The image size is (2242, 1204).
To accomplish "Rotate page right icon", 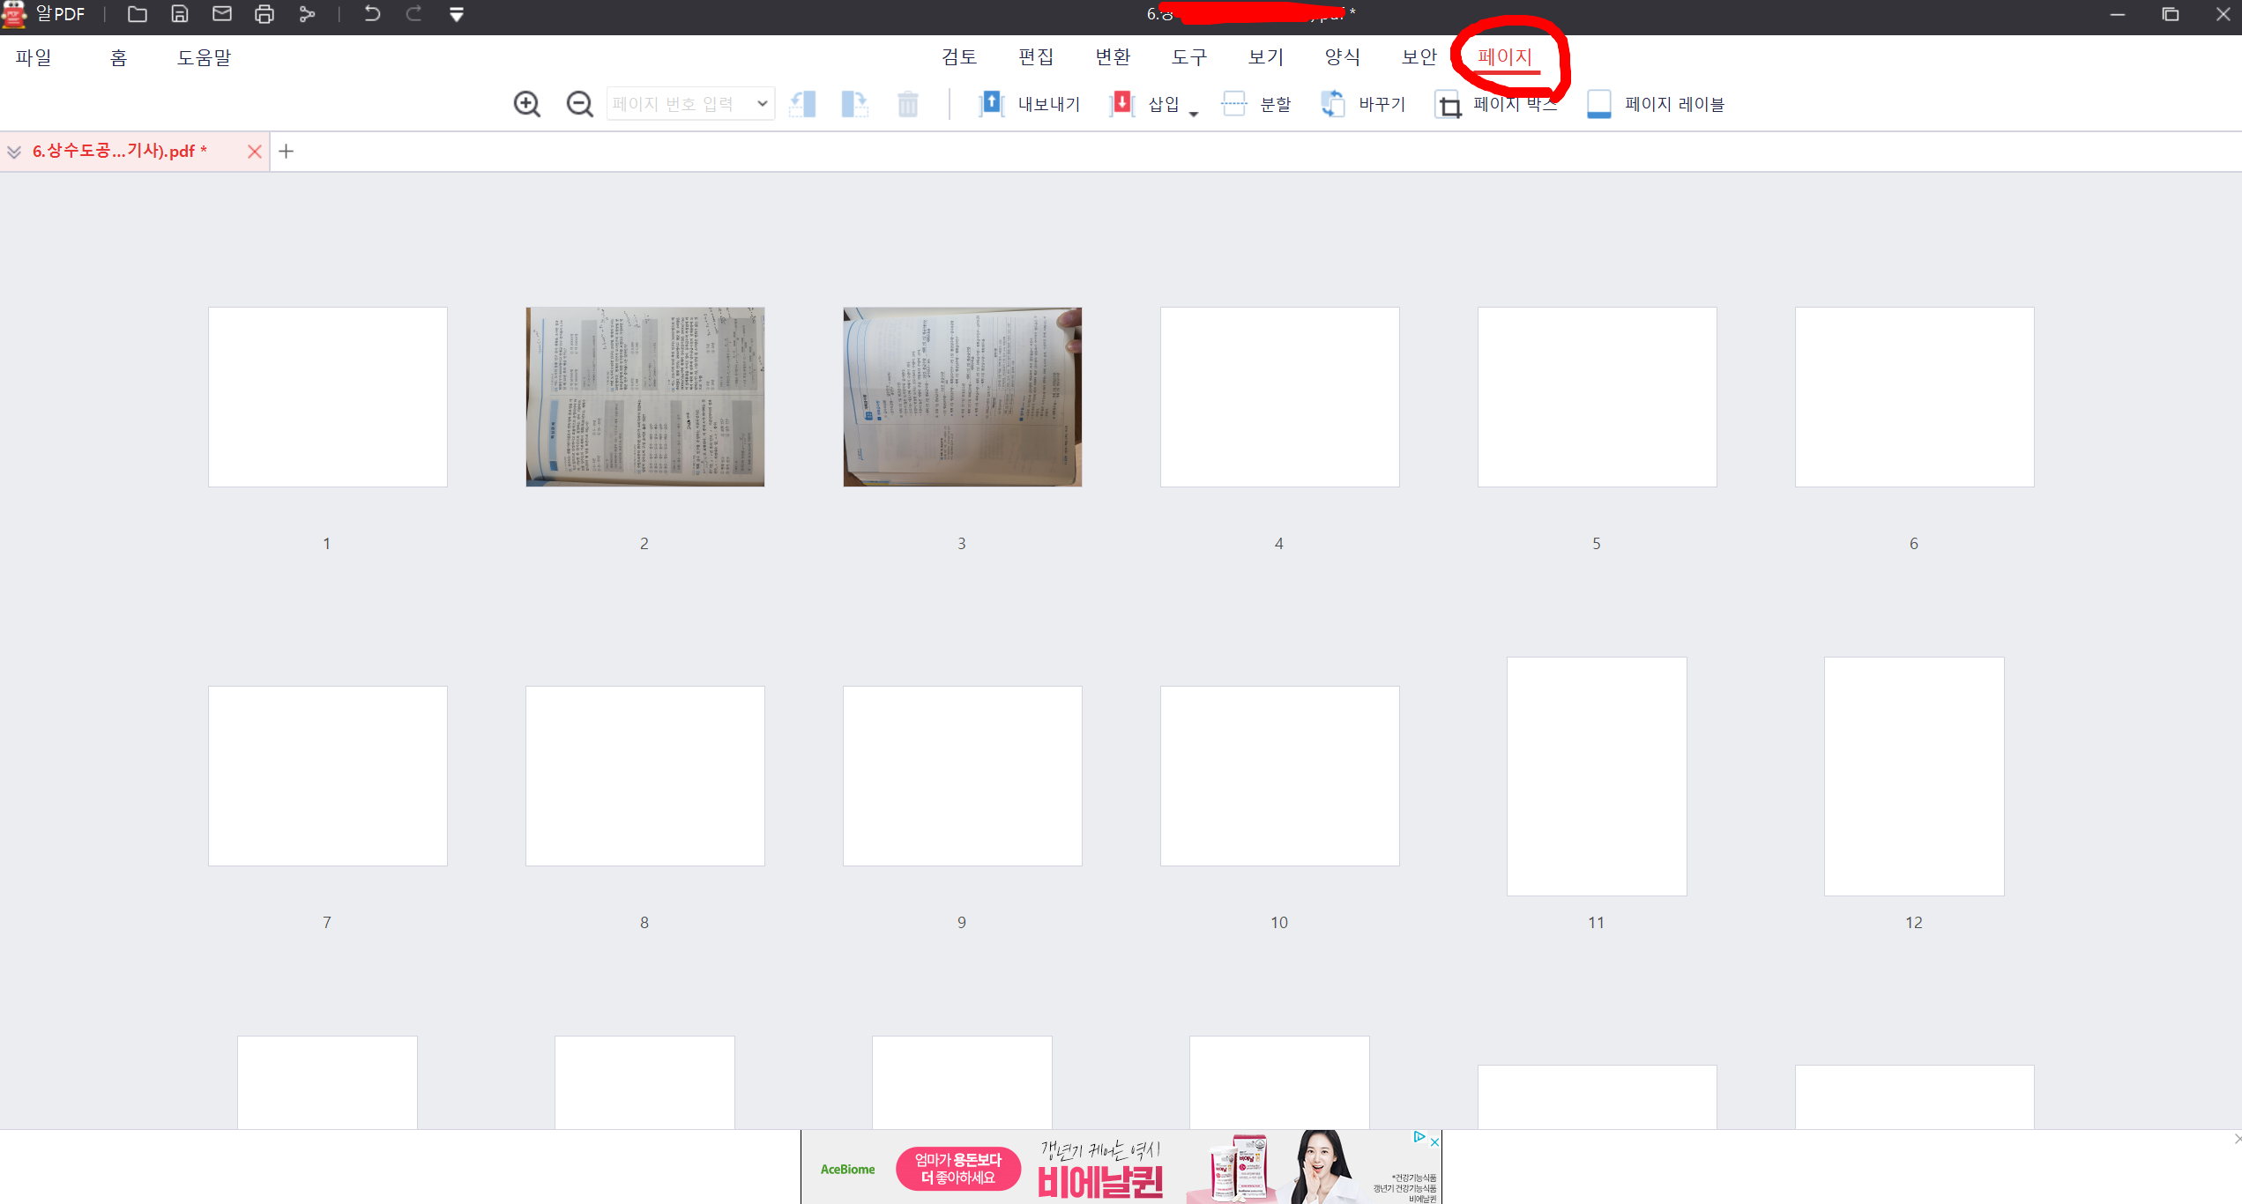I will pos(855,104).
